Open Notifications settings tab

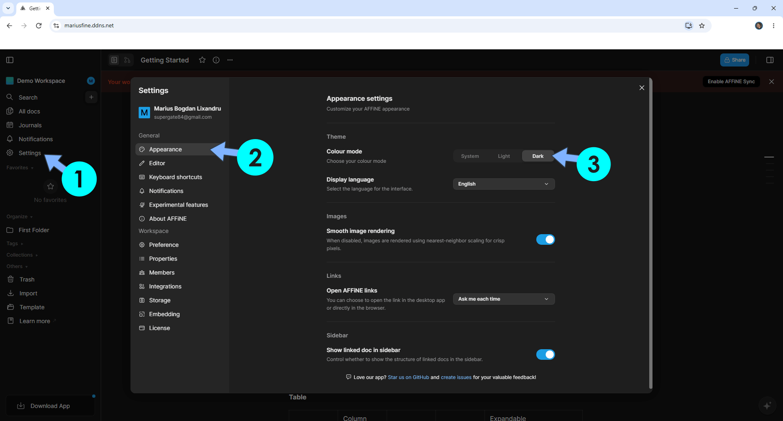pyautogui.click(x=181, y=191)
